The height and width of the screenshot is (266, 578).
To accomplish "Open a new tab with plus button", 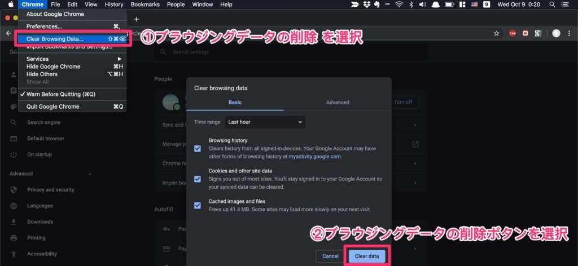I will click(137, 19).
